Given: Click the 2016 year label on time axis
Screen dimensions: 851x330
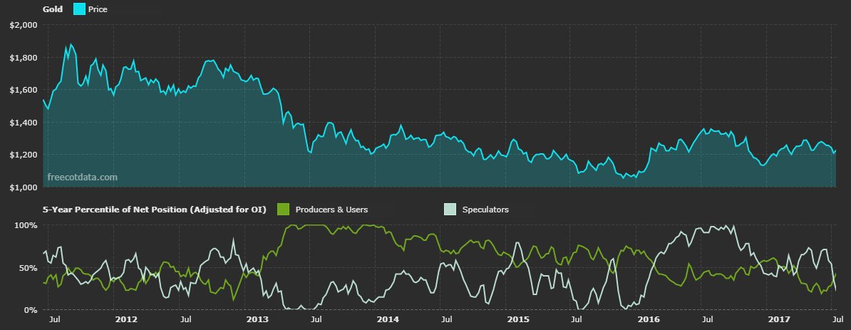Looking at the screenshot, I should click(649, 319).
